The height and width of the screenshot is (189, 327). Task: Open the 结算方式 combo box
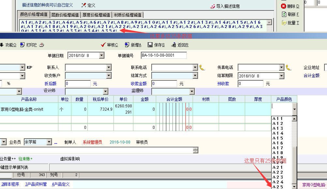pyautogui.click(x=195, y=76)
